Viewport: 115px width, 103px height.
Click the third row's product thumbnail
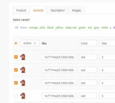tap(23, 83)
